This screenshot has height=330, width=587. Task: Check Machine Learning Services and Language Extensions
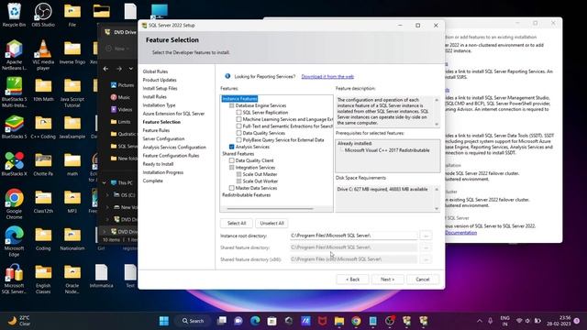click(x=238, y=119)
